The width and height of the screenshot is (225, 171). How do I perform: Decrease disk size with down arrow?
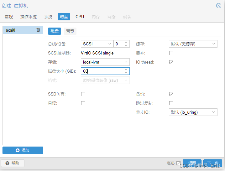(126, 72)
